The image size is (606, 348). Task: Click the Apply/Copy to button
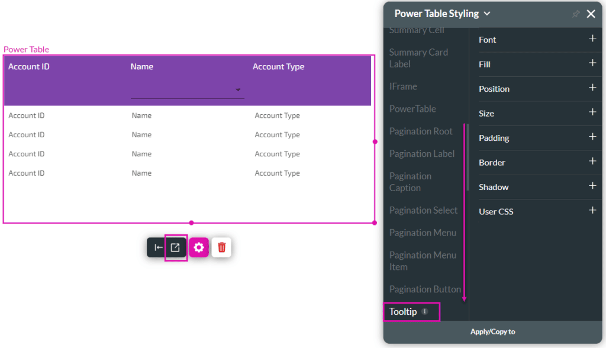pos(492,332)
